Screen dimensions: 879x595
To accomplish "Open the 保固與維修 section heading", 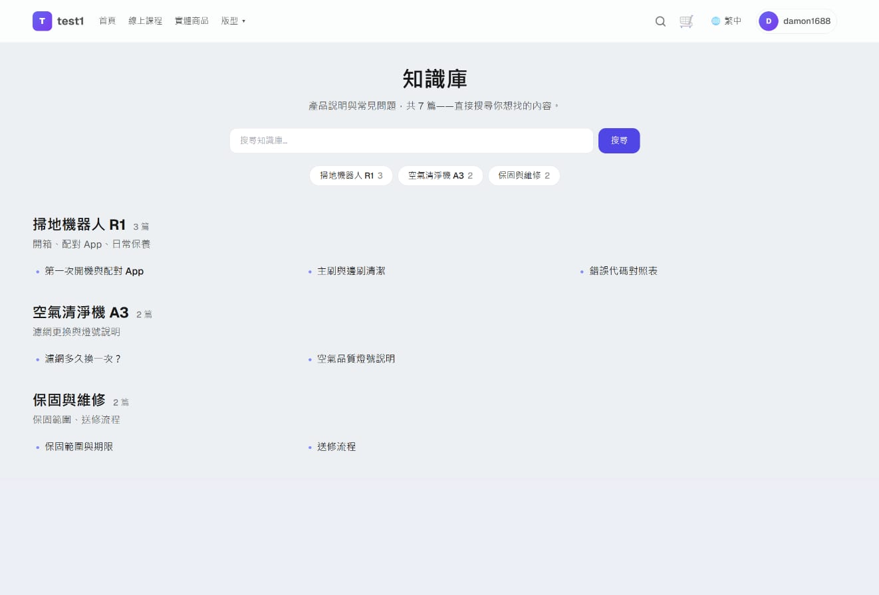I will coord(69,400).
